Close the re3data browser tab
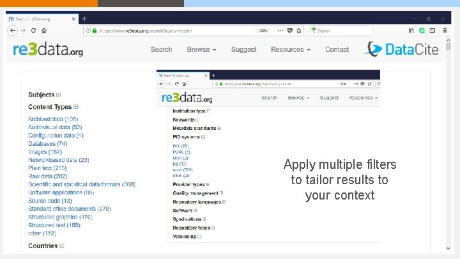This screenshot has width=460, height=259. tap(73, 19)
